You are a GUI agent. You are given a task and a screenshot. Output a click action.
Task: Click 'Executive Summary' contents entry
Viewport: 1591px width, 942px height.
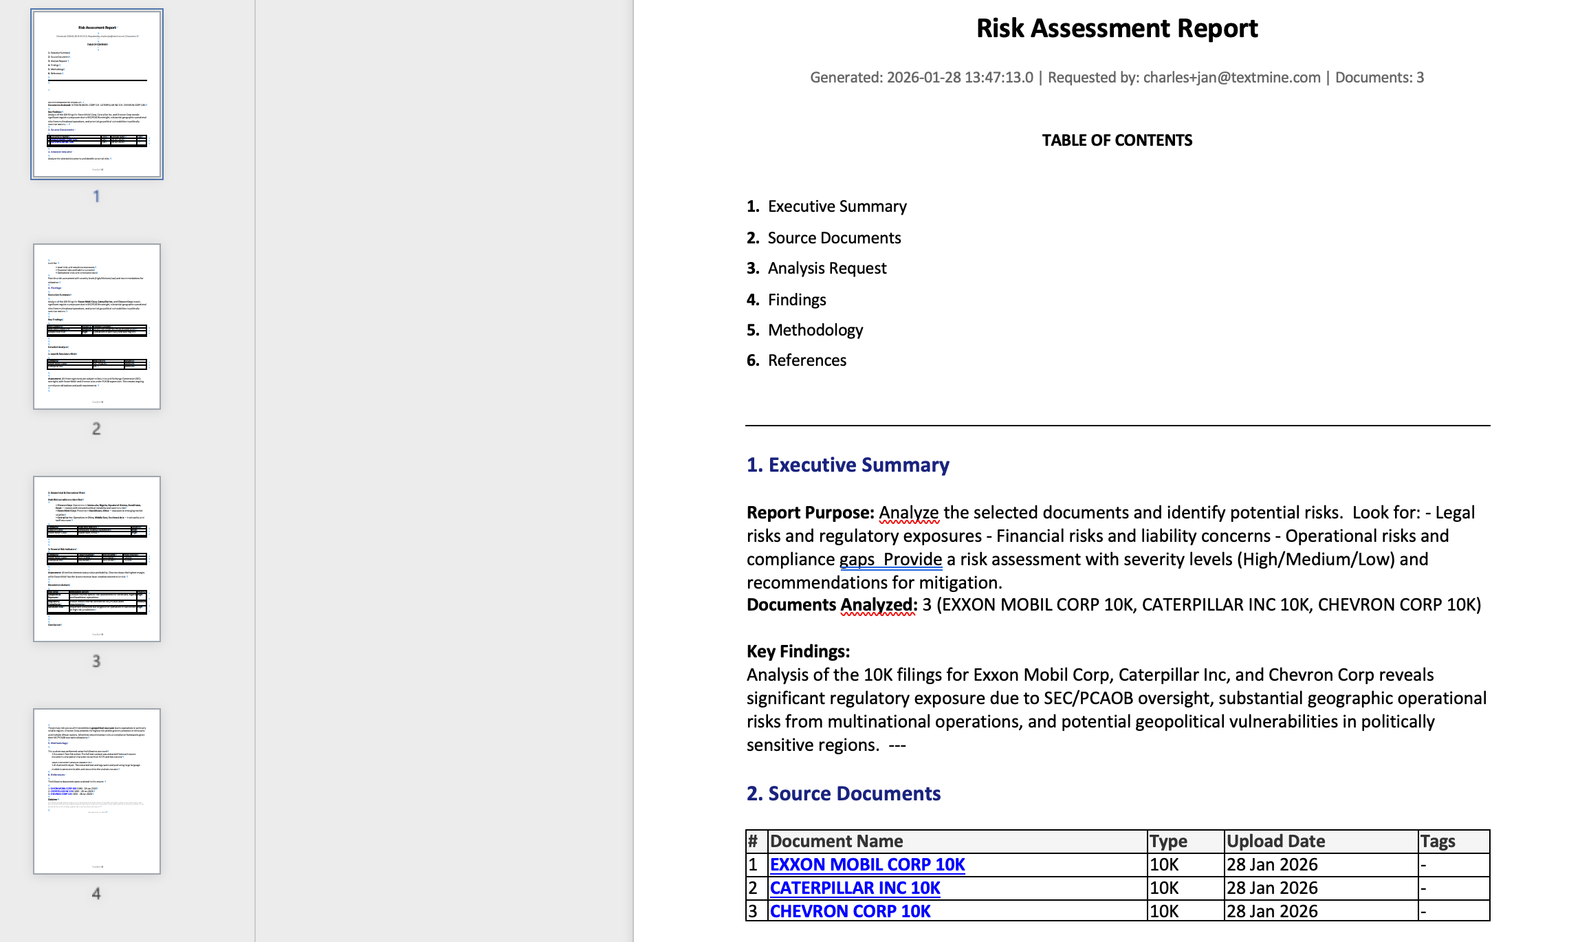[837, 206]
